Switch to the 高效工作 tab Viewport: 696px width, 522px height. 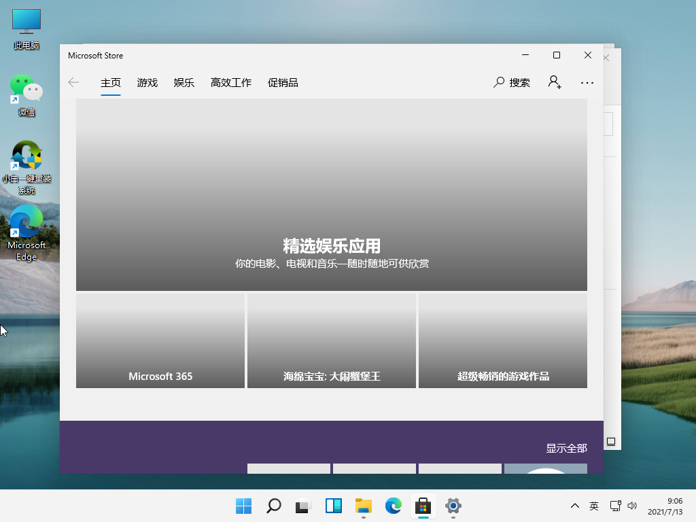coord(230,82)
